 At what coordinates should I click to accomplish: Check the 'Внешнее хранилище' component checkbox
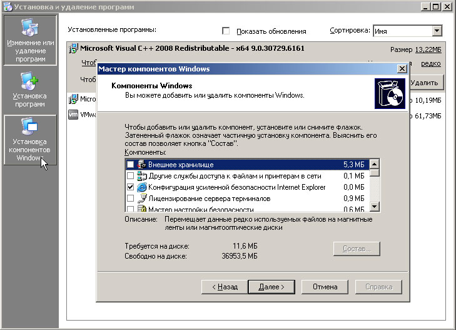(131, 165)
